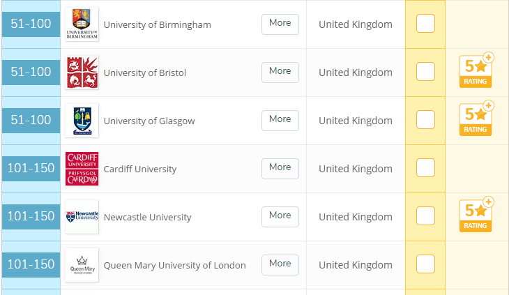Click the 101-150 rank cell for Cardiff
The image size is (509, 295).
(31, 169)
